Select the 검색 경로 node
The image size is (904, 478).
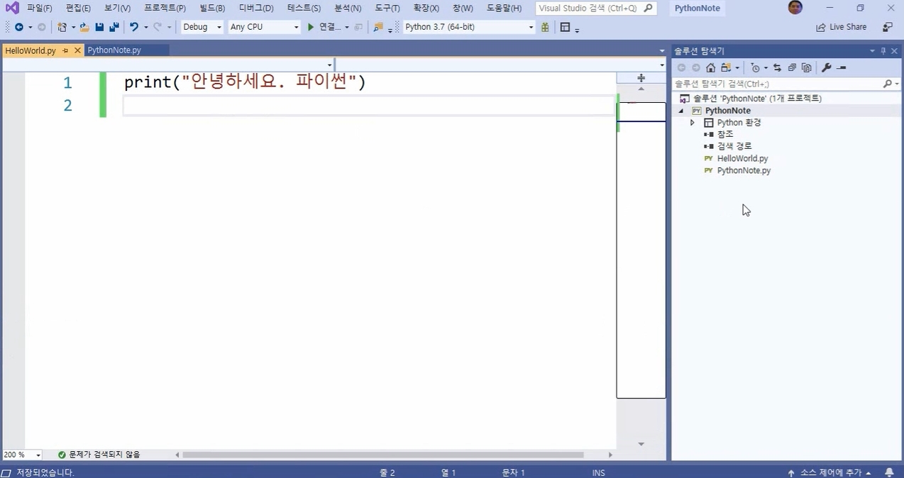[x=734, y=147]
